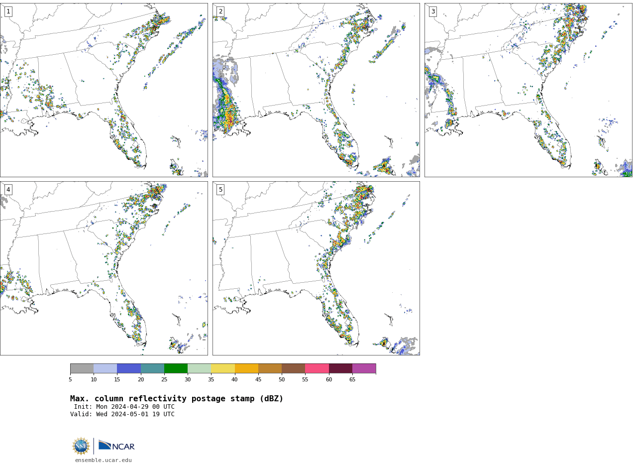Click the dark green 25-30 dBZ swatch
Image resolution: width=637 pixels, height=466 pixels.
[176, 368]
